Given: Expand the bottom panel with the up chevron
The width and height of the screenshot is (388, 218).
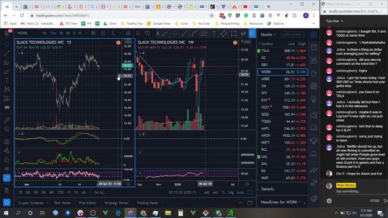Looking at the screenshot, I should [241, 203].
